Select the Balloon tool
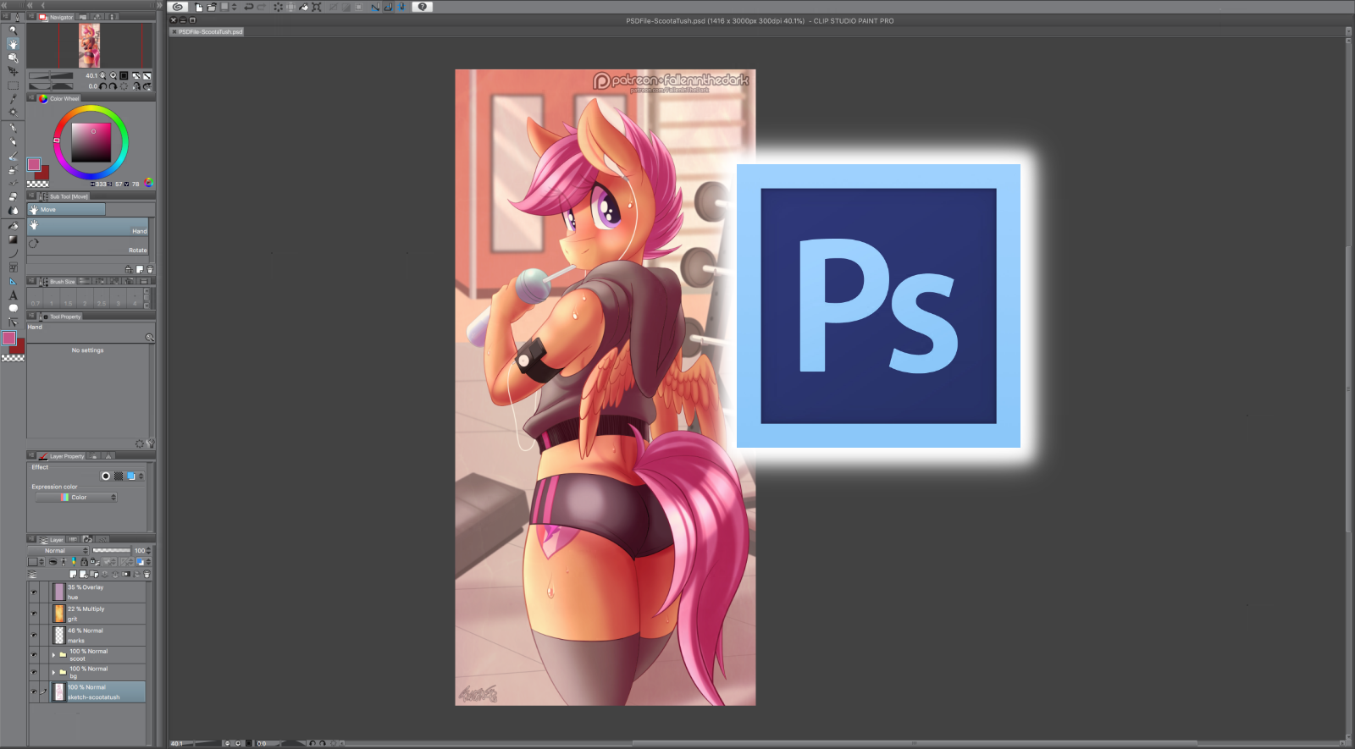This screenshot has height=749, width=1355. (13, 309)
